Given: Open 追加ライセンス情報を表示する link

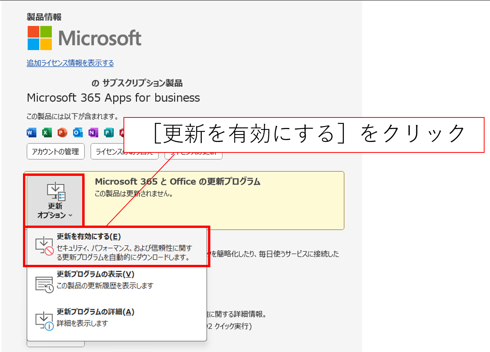Looking at the screenshot, I should coord(70,63).
